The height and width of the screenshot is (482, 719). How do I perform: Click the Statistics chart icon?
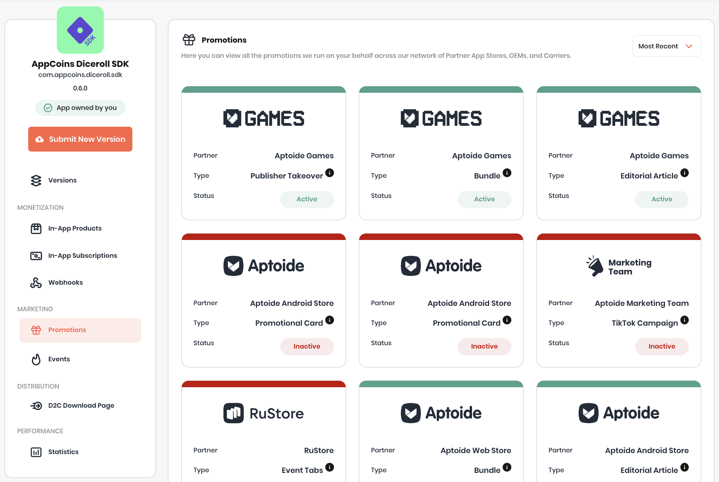[x=36, y=452]
